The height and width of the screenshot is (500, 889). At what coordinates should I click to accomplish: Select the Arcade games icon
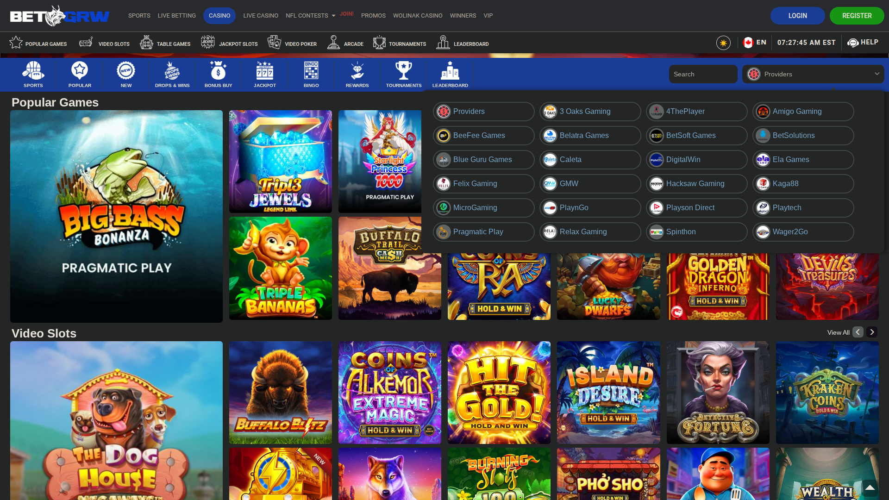coord(334,42)
